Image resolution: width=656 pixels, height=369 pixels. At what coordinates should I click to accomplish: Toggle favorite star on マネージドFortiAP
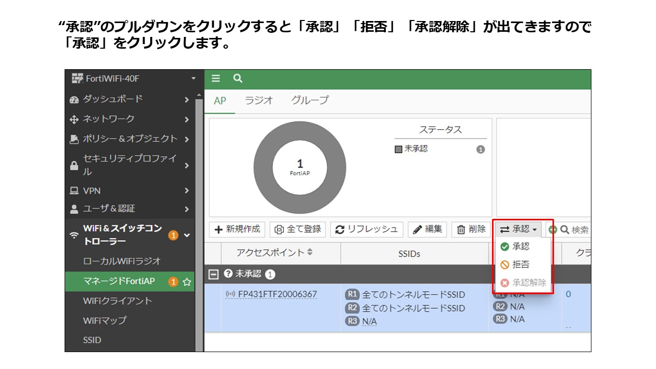pos(187,281)
